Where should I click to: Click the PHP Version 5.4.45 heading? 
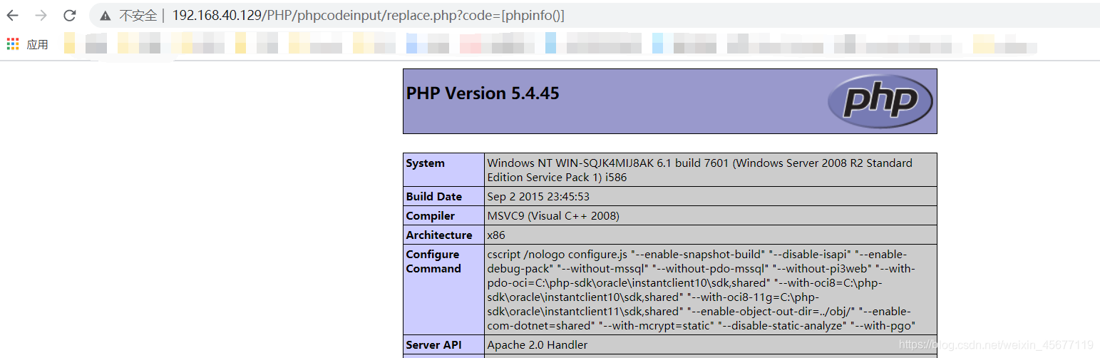(483, 93)
